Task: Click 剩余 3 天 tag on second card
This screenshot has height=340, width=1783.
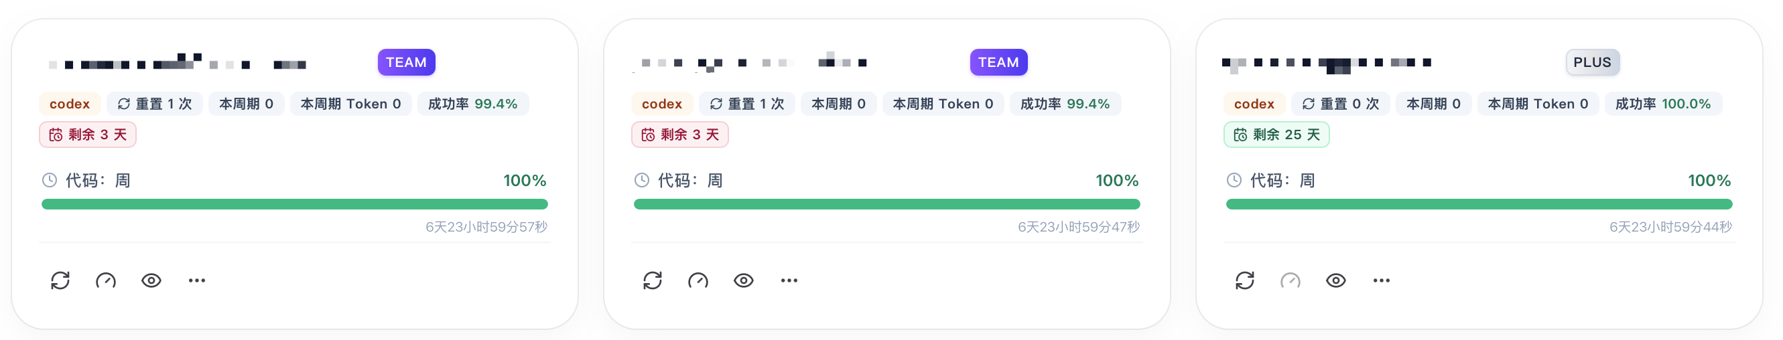Action: [679, 135]
